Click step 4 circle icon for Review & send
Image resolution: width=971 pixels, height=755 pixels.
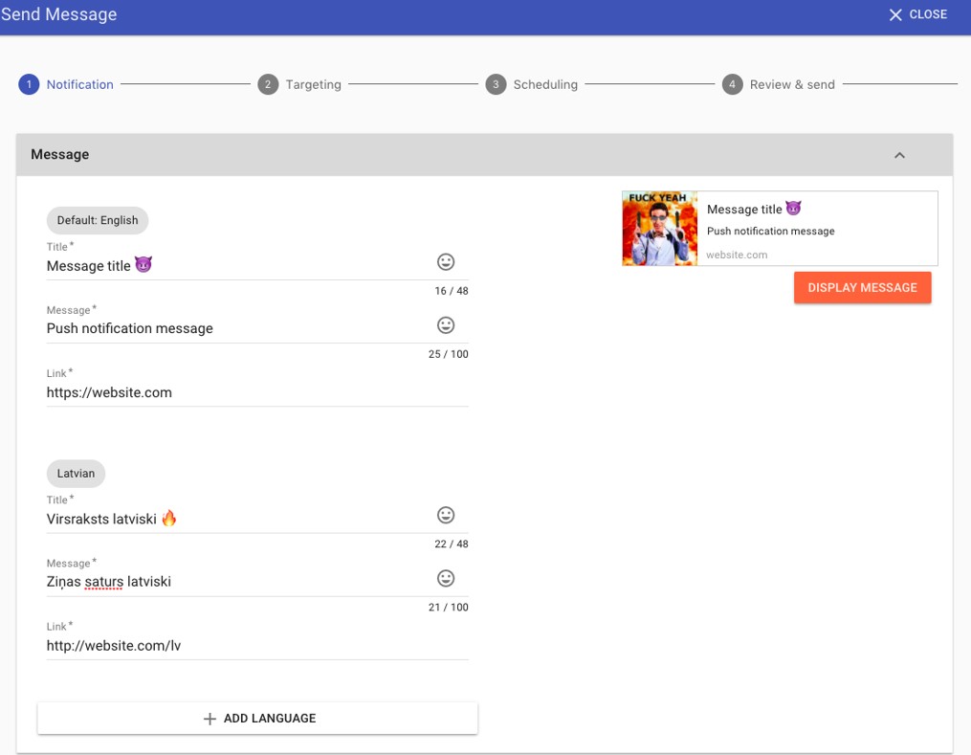pos(733,84)
